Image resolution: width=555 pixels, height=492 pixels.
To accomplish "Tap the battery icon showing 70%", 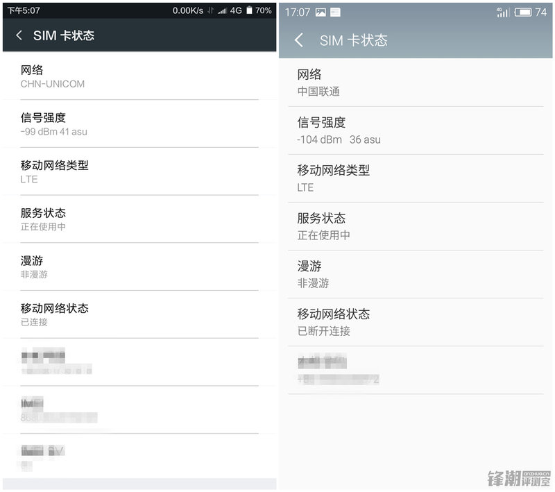I will pyautogui.click(x=249, y=10).
